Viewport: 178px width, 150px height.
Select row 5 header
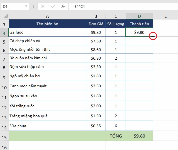point(4,41)
